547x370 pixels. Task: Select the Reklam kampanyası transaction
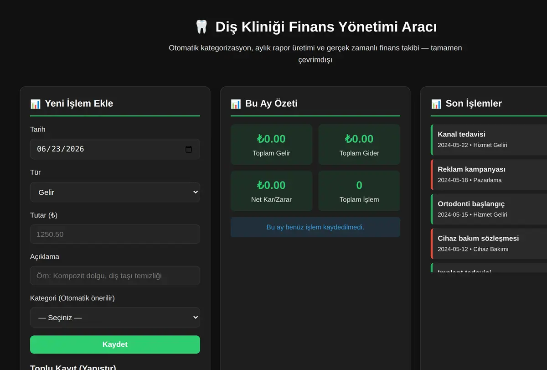[489, 174]
